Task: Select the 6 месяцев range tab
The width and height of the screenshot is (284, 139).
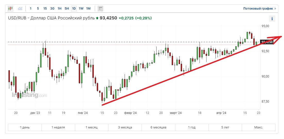Action: click(159, 127)
